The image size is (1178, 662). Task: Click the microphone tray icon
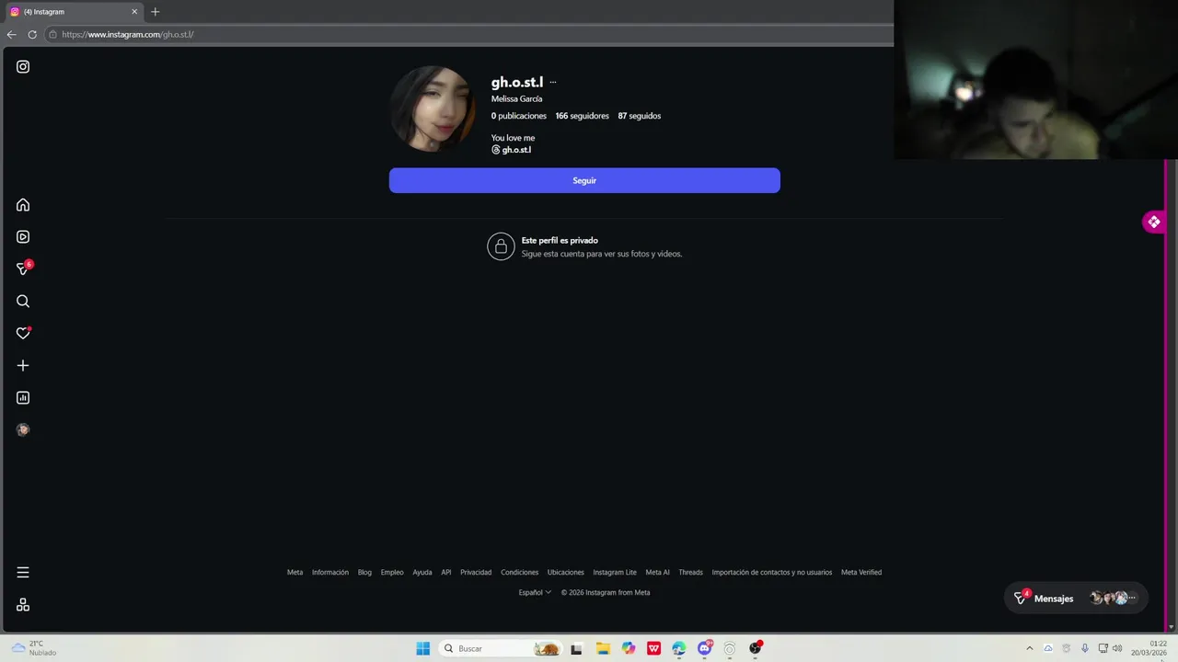(x=1085, y=648)
